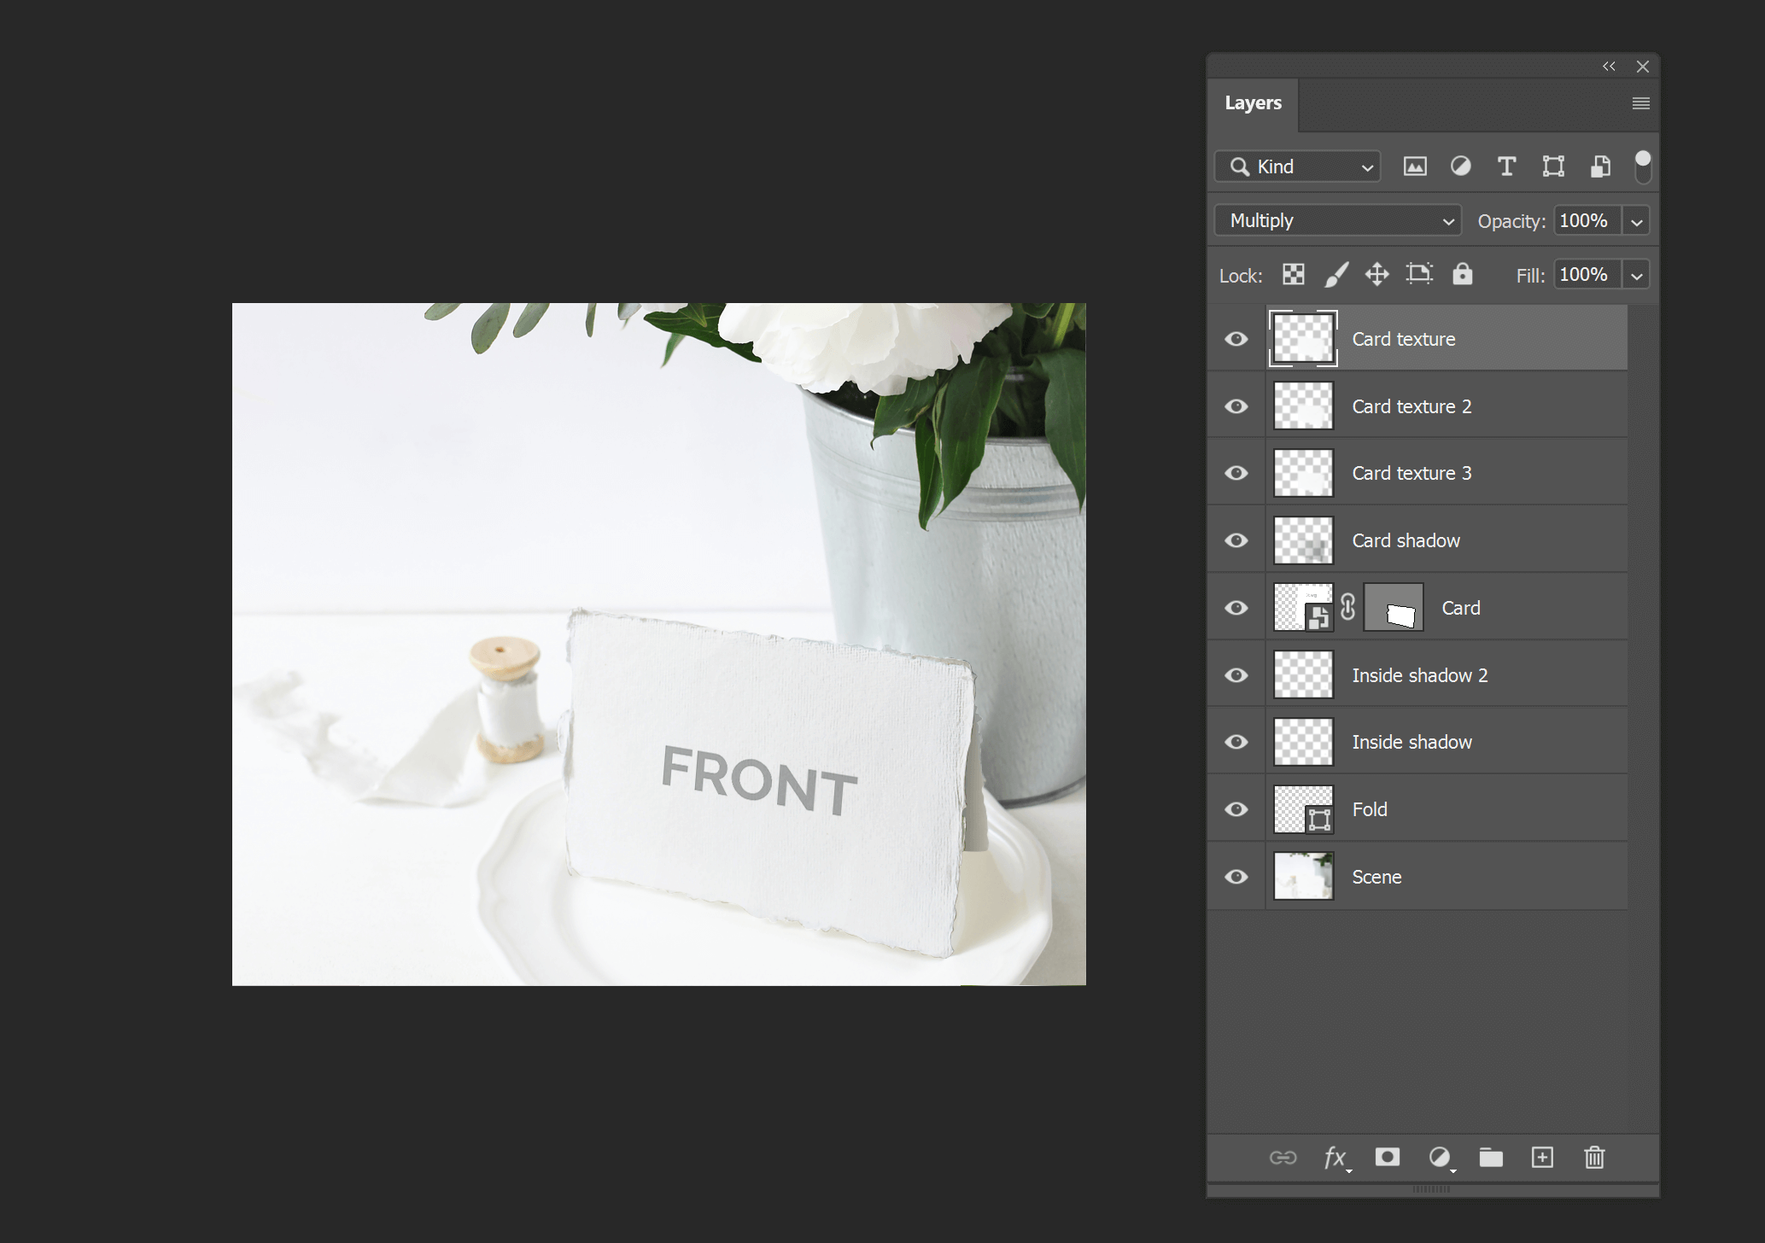Switch to the Layers tab
Screen dimensions: 1765x1243
1253,102
